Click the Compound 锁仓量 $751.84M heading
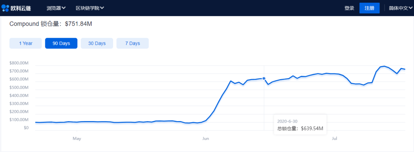The width and height of the screenshot is (414, 152). (51, 24)
